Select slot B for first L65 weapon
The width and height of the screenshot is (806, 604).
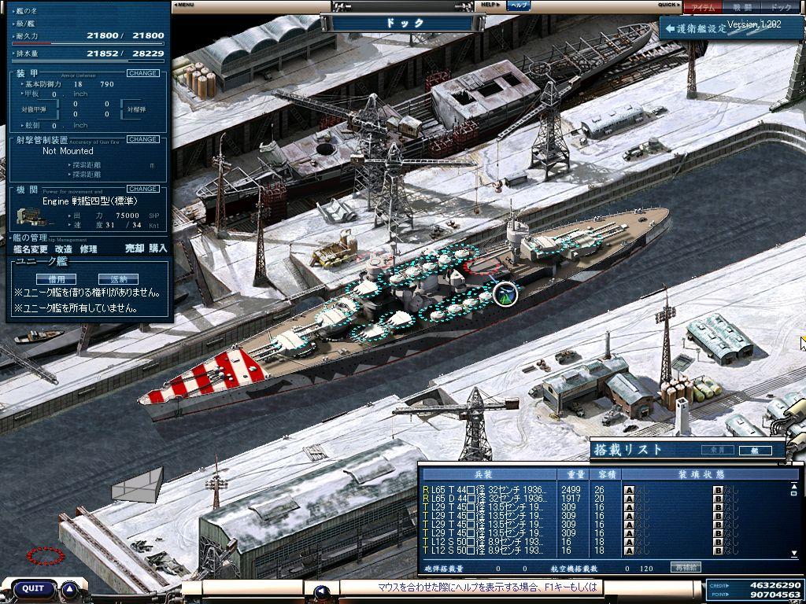pyautogui.click(x=717, y=490)
